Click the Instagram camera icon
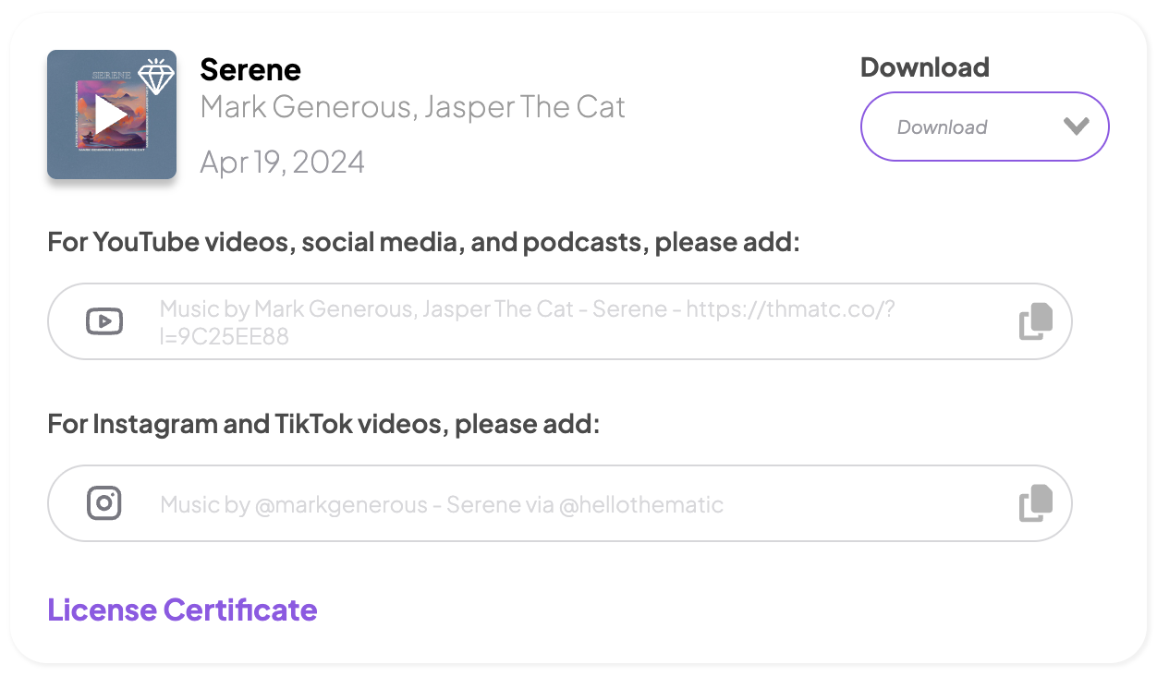Viewport: 1157px width, 676px height. point(104,503)
